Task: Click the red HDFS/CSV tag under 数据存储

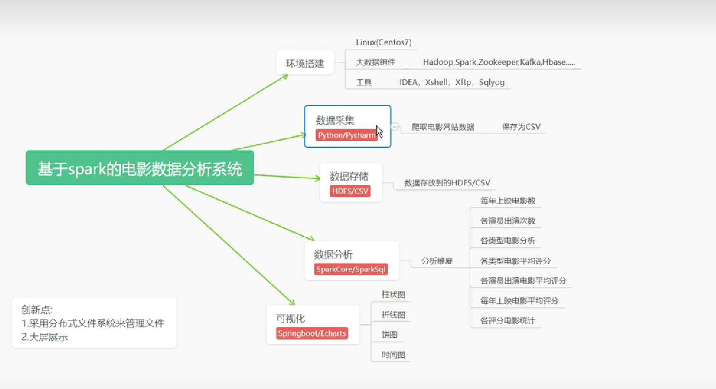Action: [x=350, y=191]
